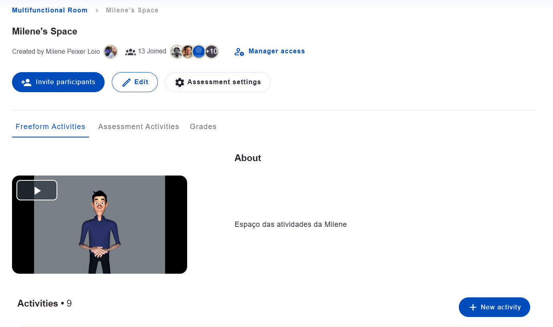553x327 pixels.
Task: Show the +10 additional participants
Action: tap(211, 51)
